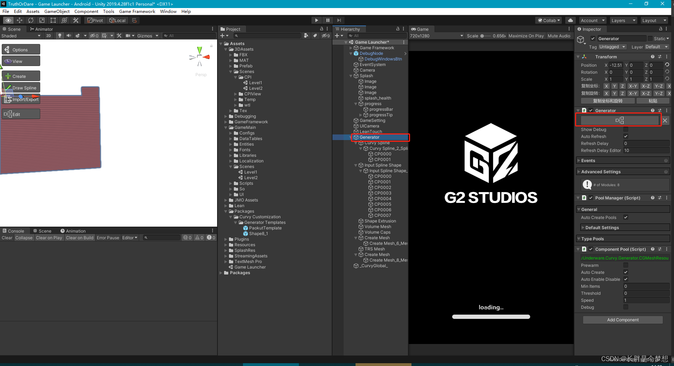Select Shape Extrusion in Hierarchy

380,221
